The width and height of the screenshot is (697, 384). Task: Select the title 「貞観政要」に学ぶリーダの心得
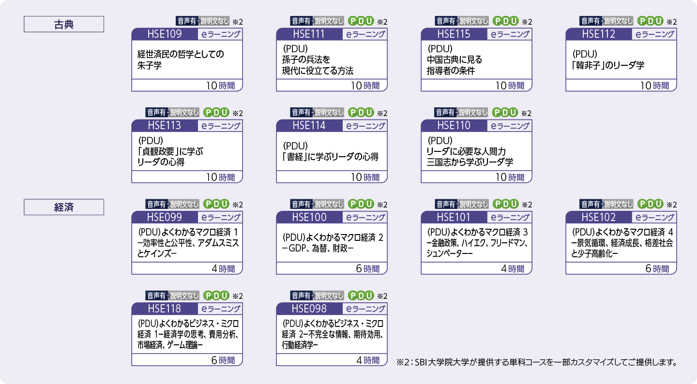tap(170, 157)
